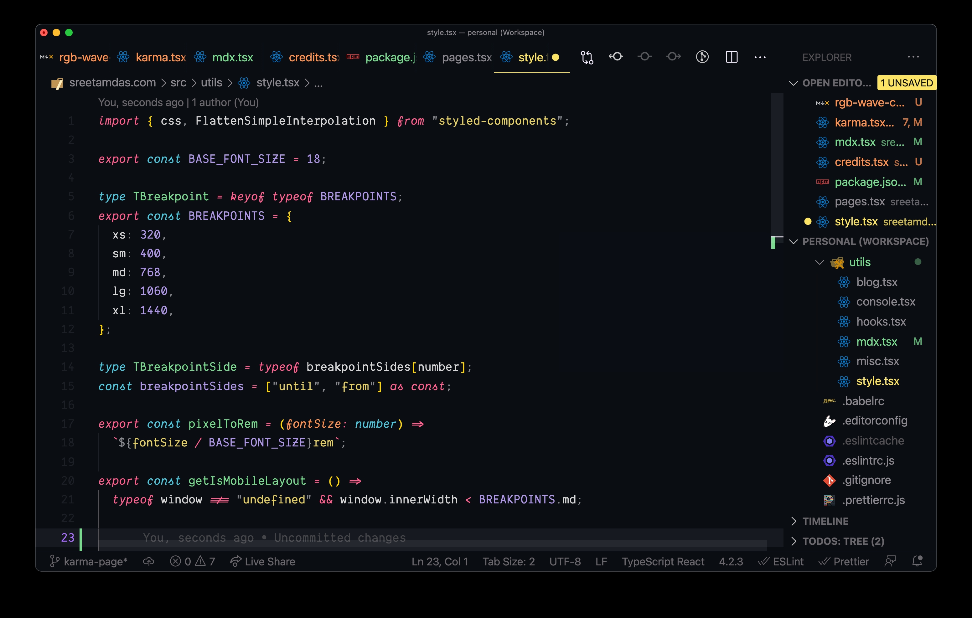Click the style.tsx React icon in breadcrumb

pyautogui.click(x=244, y=83)
